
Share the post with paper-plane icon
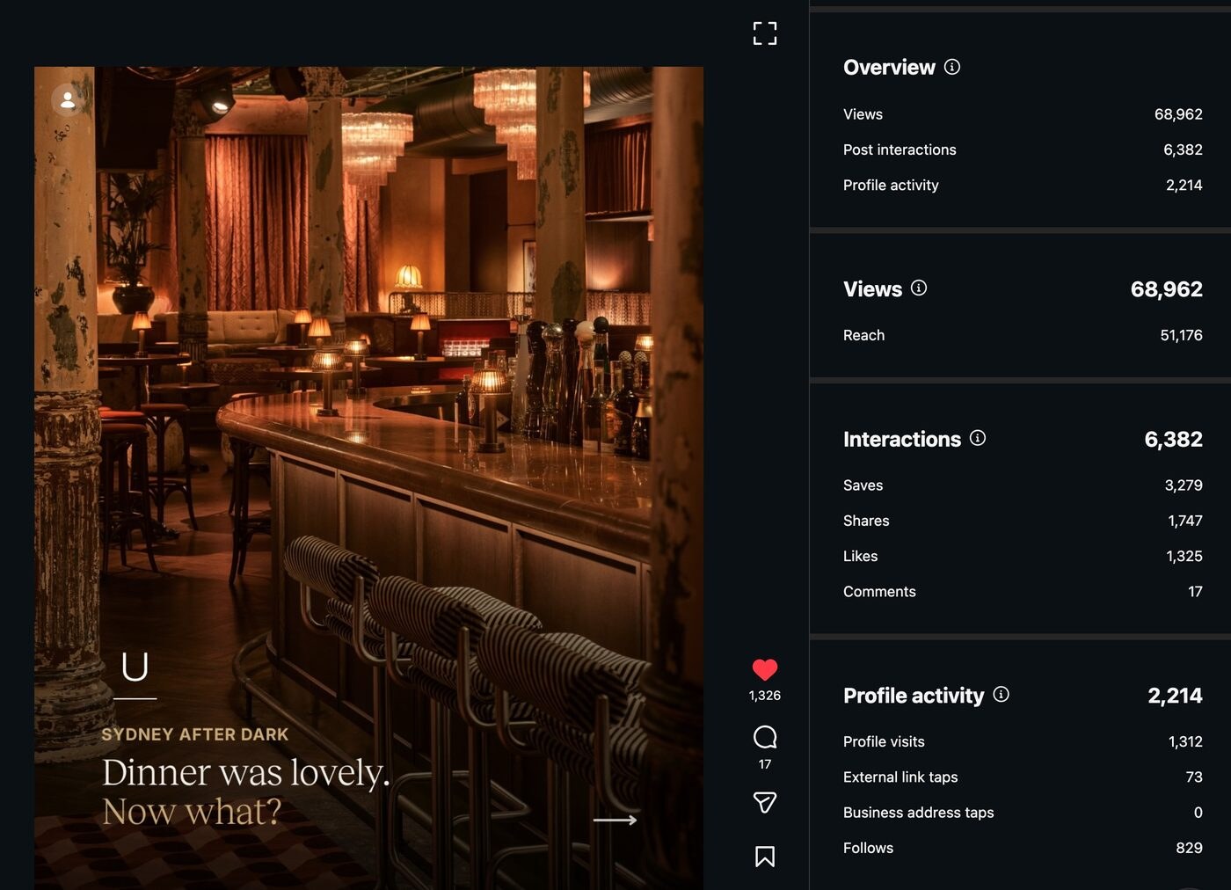(765, 802)
